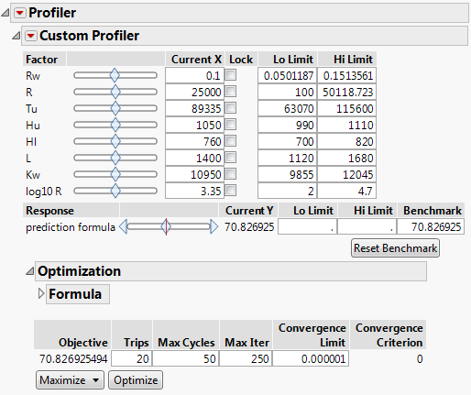Collapse the Custom Profiler outline triangle

click(16, 36)
